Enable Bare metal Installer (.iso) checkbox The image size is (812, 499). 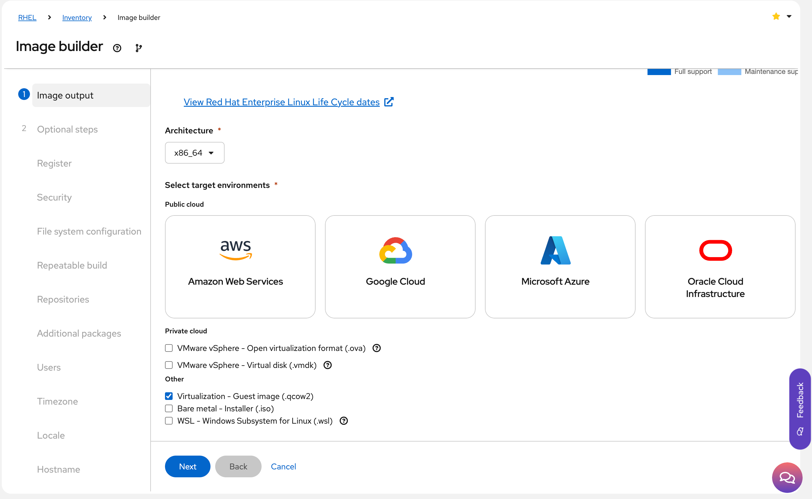tap(169, 409)
